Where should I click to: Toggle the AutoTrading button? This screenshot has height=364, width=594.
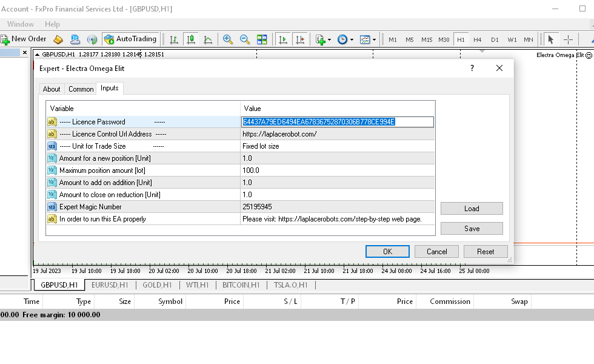click(131, 39)
